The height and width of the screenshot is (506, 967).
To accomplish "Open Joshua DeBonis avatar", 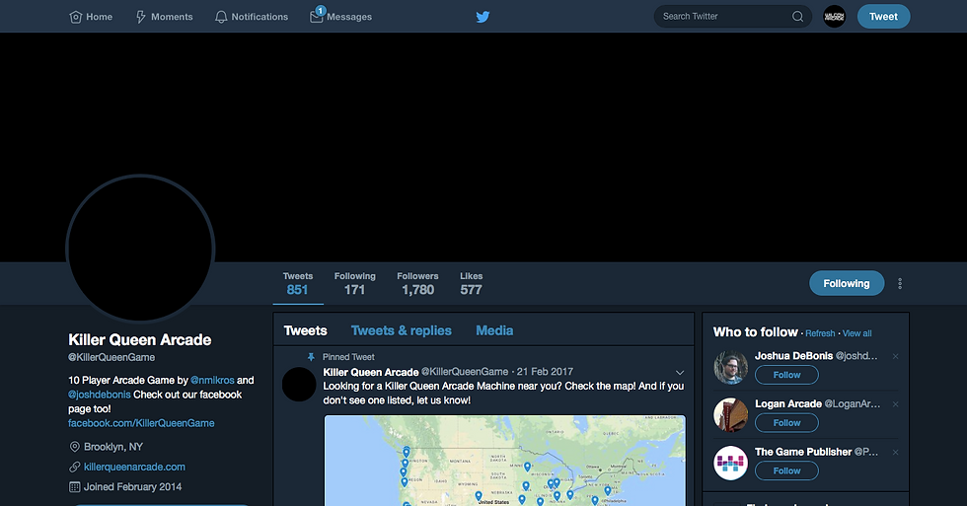I will [x=731, y=367].
